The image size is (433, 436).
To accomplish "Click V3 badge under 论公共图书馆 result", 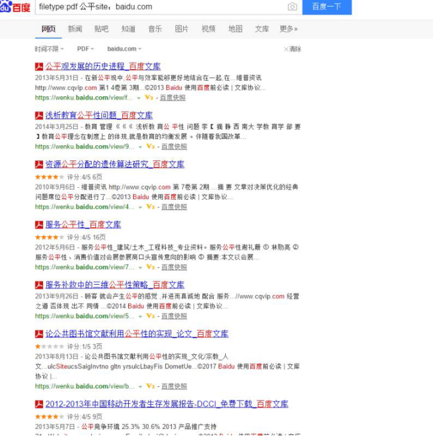I will click(x=150, y=386).
